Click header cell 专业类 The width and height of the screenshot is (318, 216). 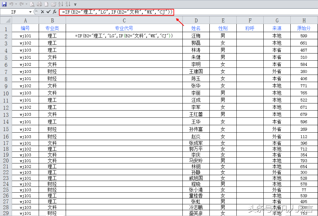tap(52, 28)
